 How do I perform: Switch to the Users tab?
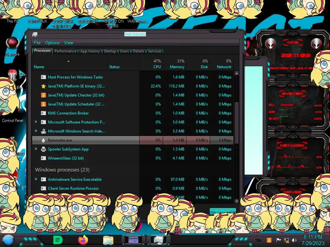(x=124, y=51)
